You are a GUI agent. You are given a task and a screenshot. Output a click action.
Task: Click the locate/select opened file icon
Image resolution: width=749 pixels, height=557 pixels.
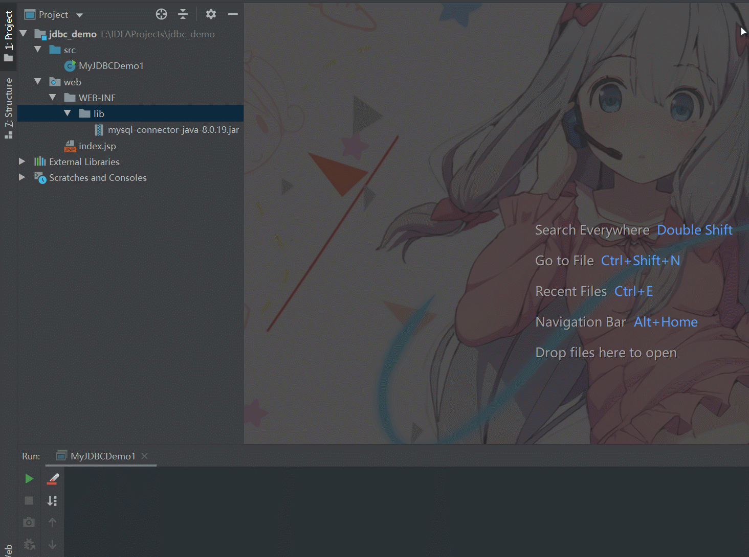[x=161, y=14]
